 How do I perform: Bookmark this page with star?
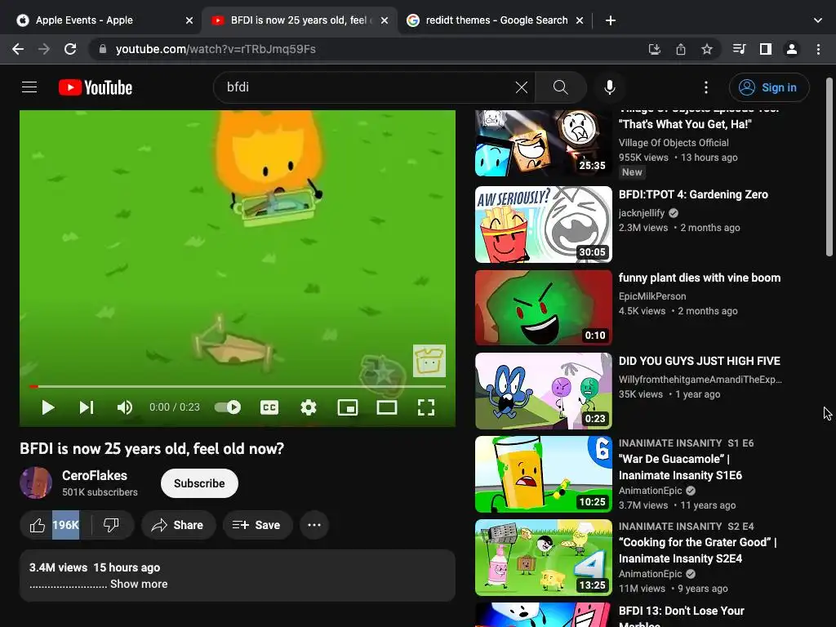[x=707, y=49]
